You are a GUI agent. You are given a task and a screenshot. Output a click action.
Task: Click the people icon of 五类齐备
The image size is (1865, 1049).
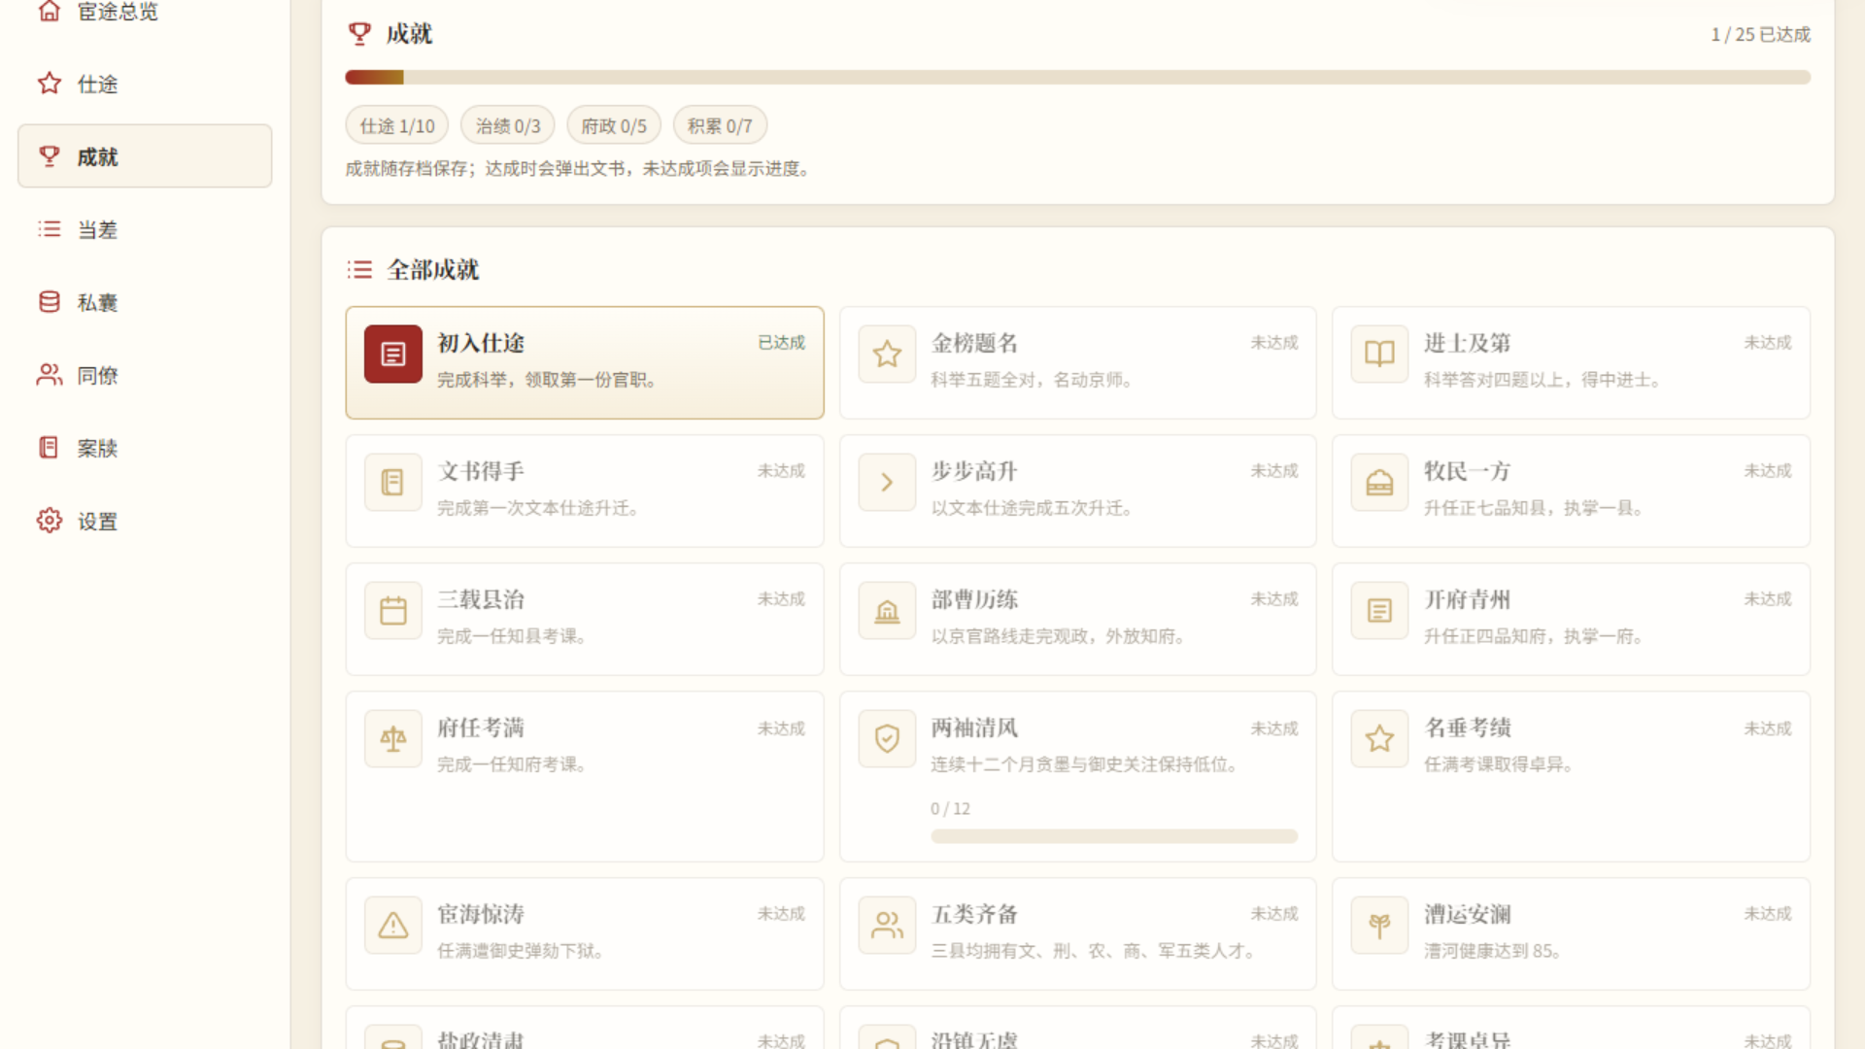887,925
